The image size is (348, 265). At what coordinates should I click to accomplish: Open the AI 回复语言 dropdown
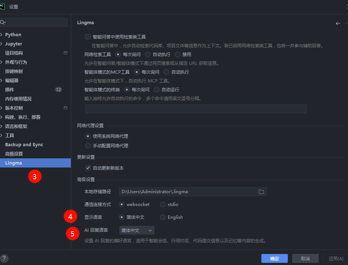(x=137, y=231)
